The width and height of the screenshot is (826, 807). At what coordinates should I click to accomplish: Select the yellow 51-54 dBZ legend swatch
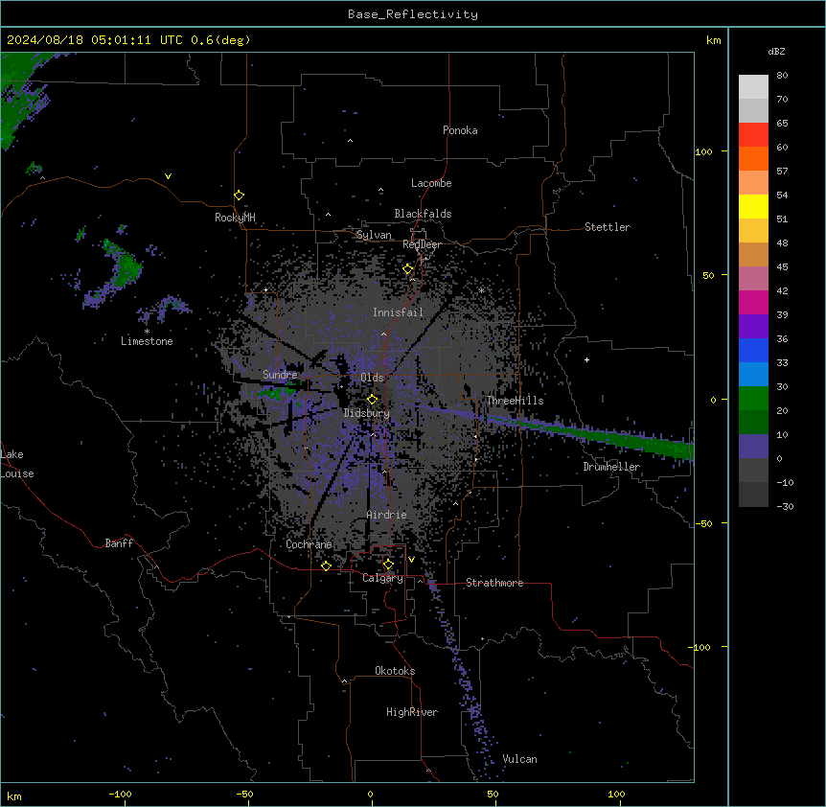point(753,207)
